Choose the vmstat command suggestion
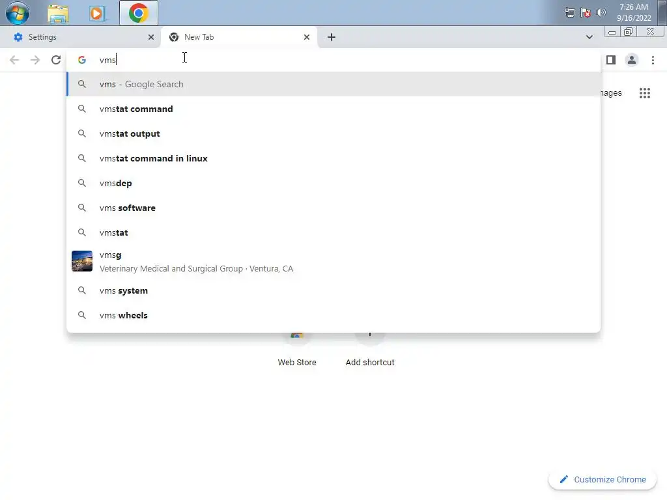Image resolution: width=667 pixels, height=500 pixels. [x=333, y=109]
